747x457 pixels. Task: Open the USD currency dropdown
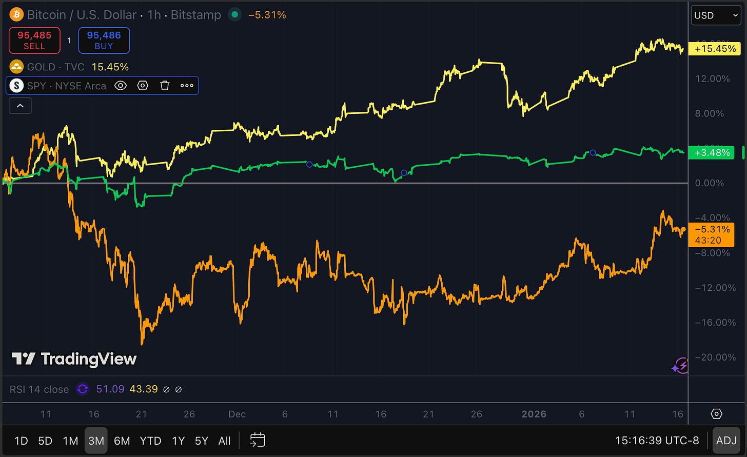(715, 15)
